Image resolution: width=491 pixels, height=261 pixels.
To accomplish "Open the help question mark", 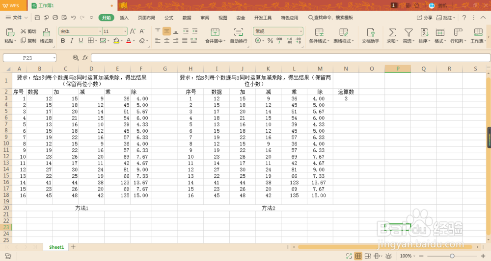I will pos(464,18).
